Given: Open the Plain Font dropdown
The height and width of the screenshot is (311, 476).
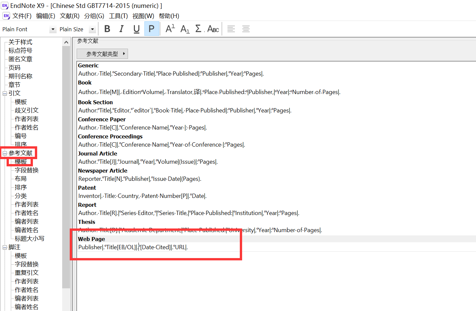Looking at the screenshot, I should coord(53,29).
